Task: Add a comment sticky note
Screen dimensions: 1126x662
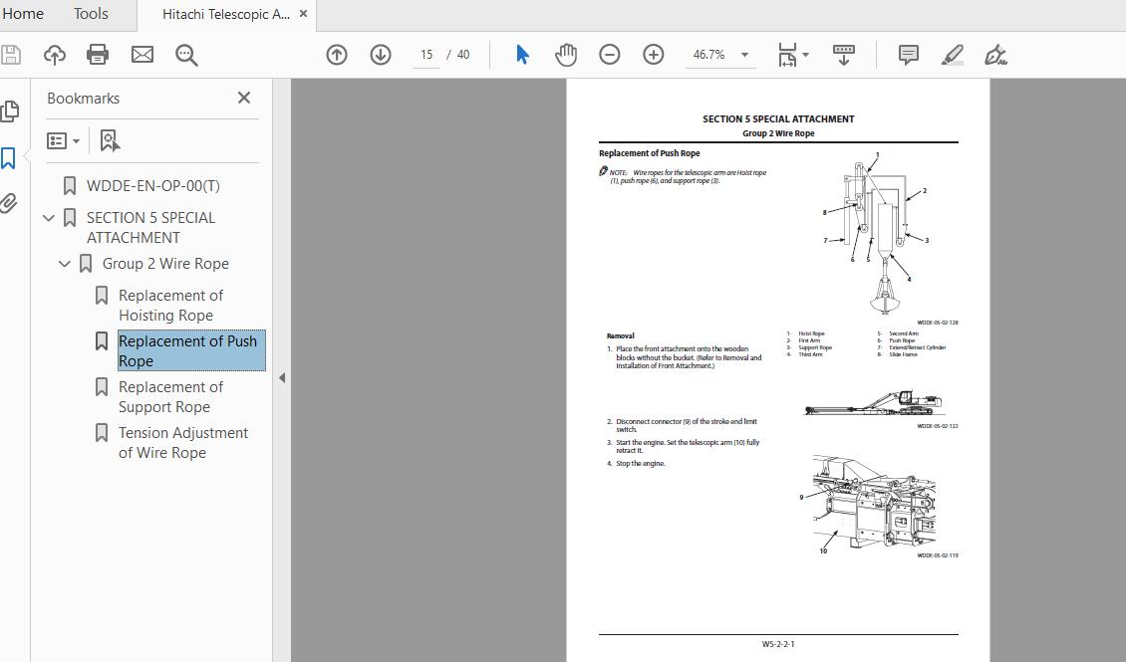Action: point(909,55)
